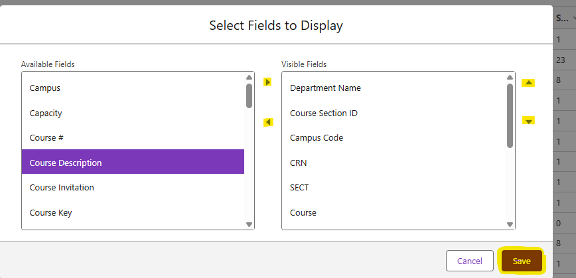576x278 pixels.
Task: Move selected visible field up
Action: 529,83
